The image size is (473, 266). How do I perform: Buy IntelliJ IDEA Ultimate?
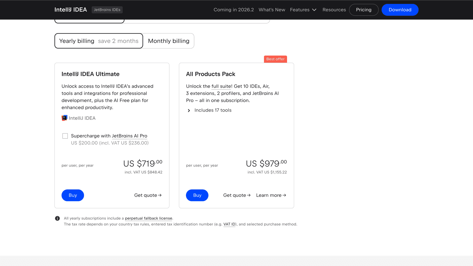point(73,195)
